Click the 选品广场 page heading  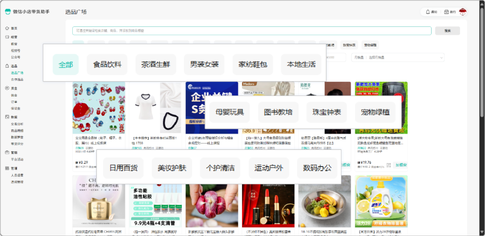(76, 12)
